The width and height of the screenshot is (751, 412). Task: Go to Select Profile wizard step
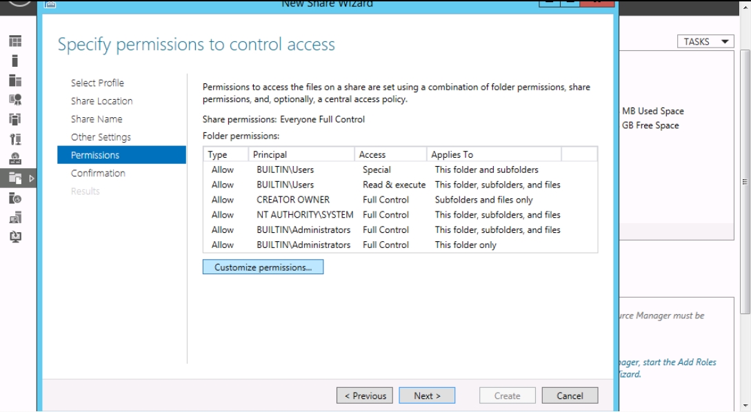[97, 83]
